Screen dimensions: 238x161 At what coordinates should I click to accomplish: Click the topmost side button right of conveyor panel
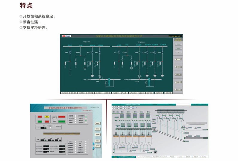[97, 123]
